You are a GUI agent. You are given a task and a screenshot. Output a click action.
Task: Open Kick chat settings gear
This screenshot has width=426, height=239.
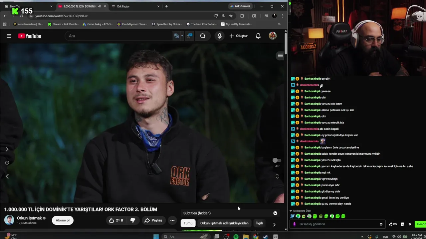coord(410,224)
